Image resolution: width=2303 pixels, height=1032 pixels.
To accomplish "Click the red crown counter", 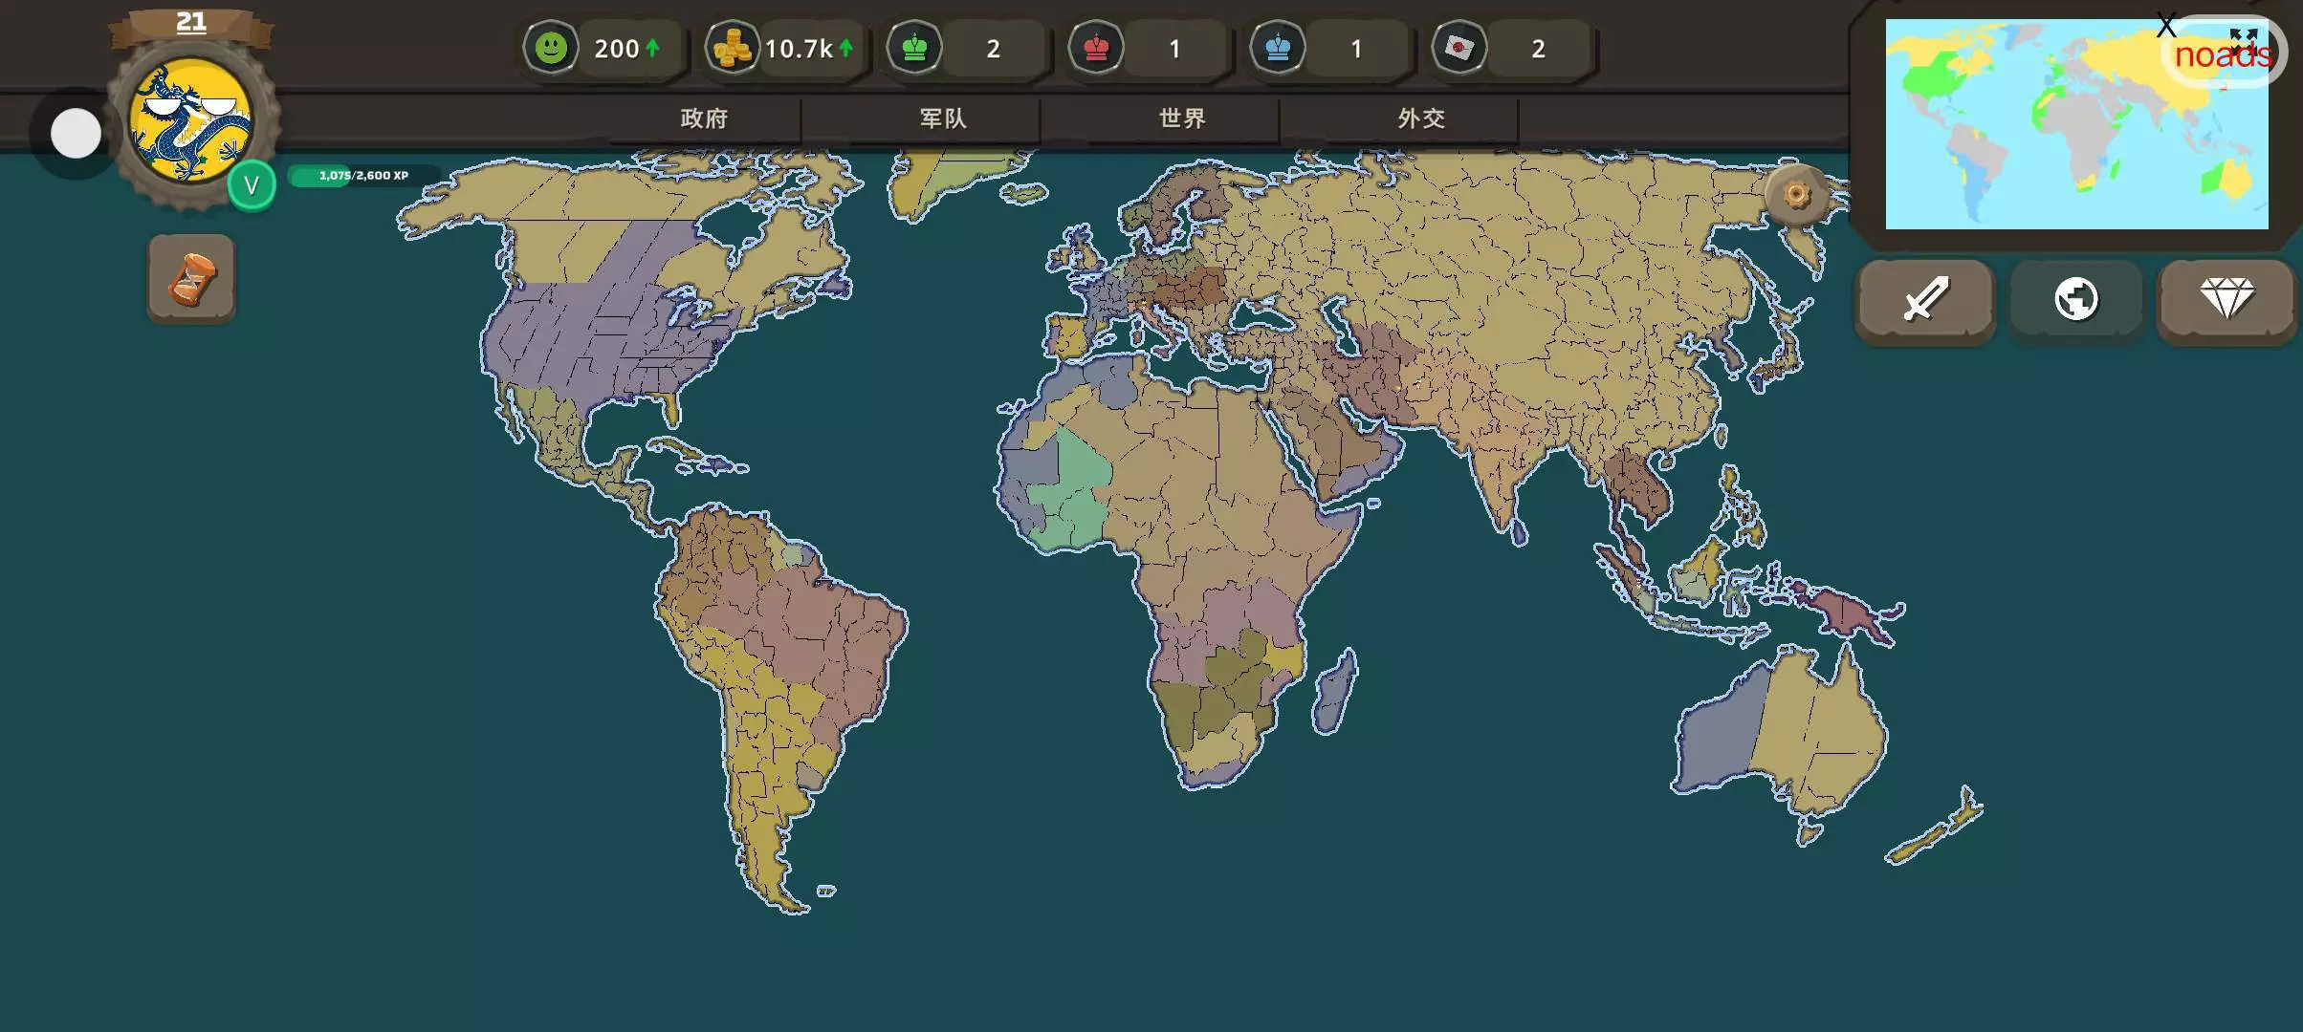I will [1096, 48].
